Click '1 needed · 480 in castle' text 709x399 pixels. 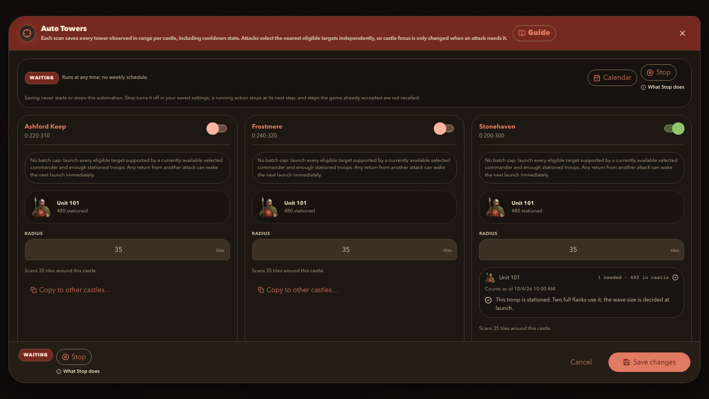633,278
